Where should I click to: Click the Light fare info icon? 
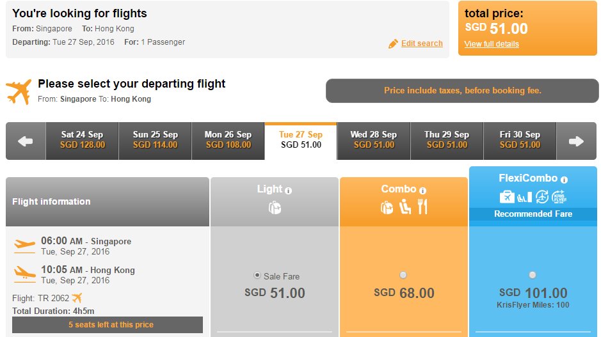(288, 191)
